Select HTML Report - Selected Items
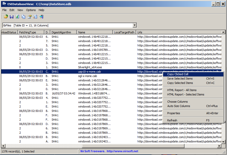Screen dimensions: 227x155 click(x=193, y=94)
